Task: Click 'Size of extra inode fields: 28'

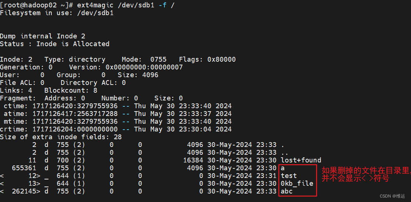Action: (x=61, y=137)
